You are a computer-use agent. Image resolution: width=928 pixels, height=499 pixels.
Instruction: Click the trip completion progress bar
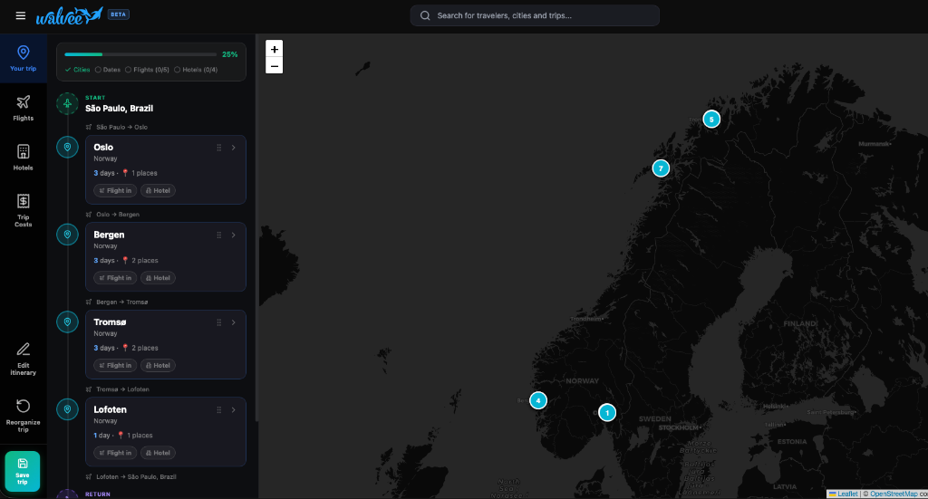click(140, 54)
